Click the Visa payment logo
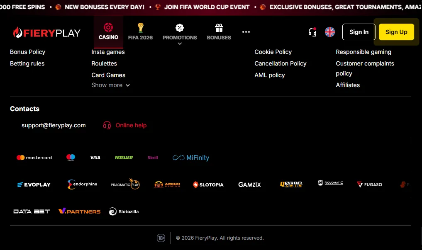Screen dimensions: 422x250 (95, 158)
